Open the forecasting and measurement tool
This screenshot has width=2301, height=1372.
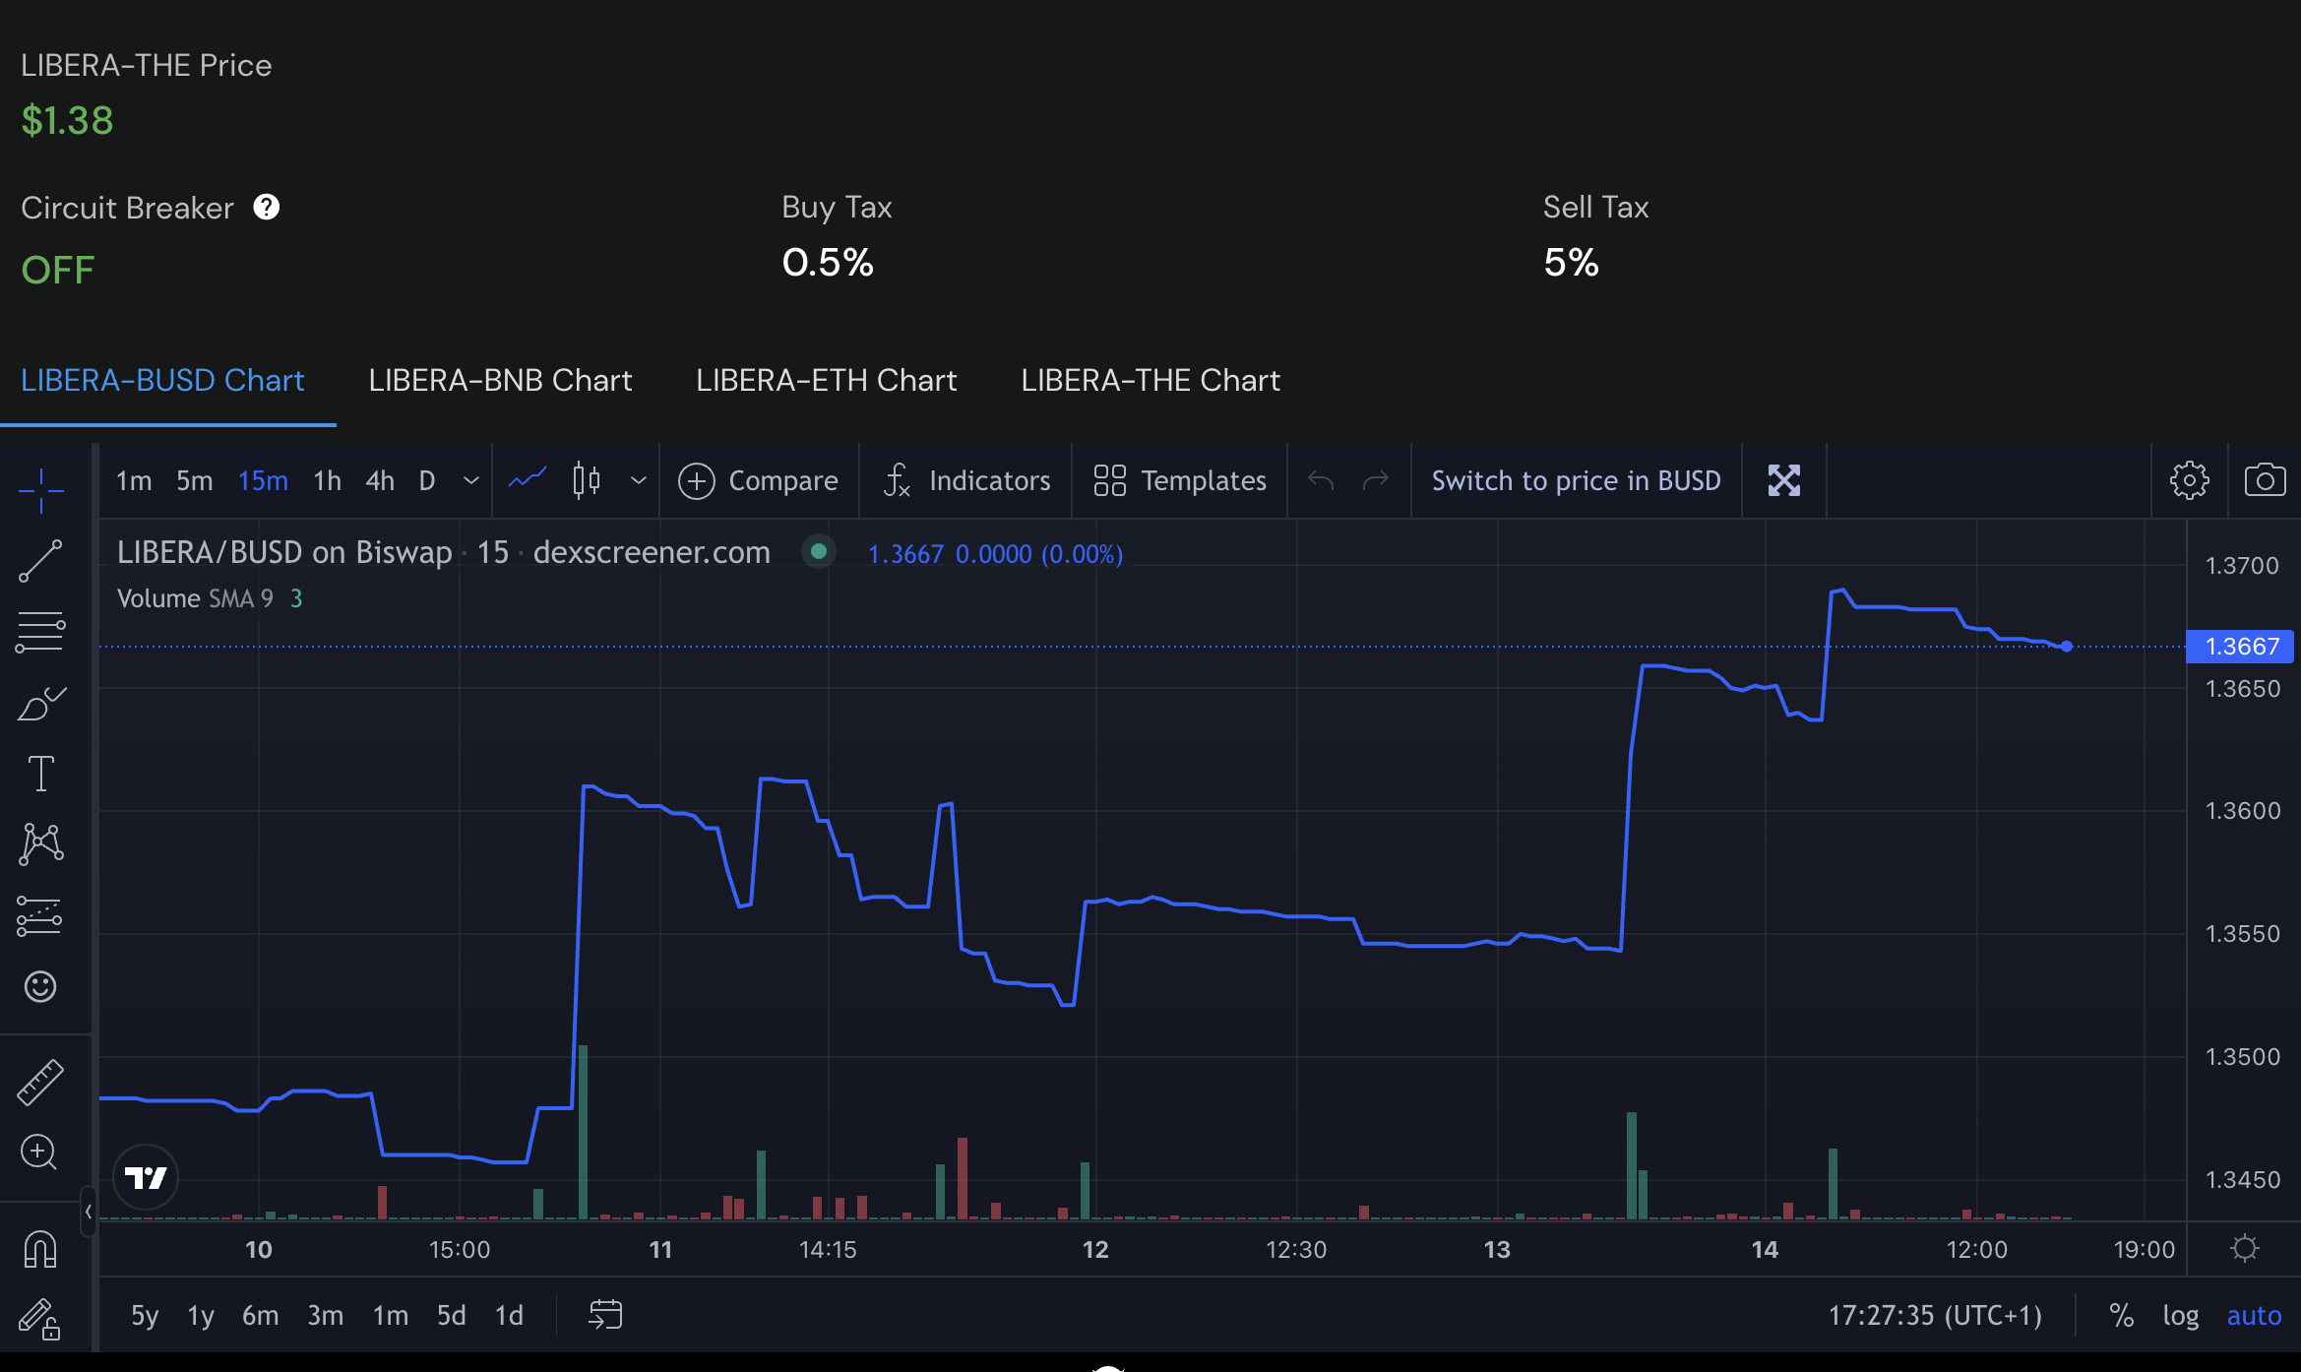pyautogui.click(x=40, y=915)
